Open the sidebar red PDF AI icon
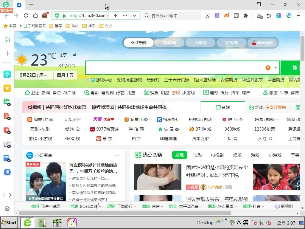Image resolution: width=305 pixels, height=229 pixels. click(x=7, y=116)
